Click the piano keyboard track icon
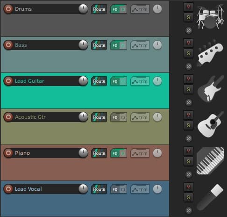Viewport: 227px width, 217px height. pyautogui.click(x=210, y=161)
